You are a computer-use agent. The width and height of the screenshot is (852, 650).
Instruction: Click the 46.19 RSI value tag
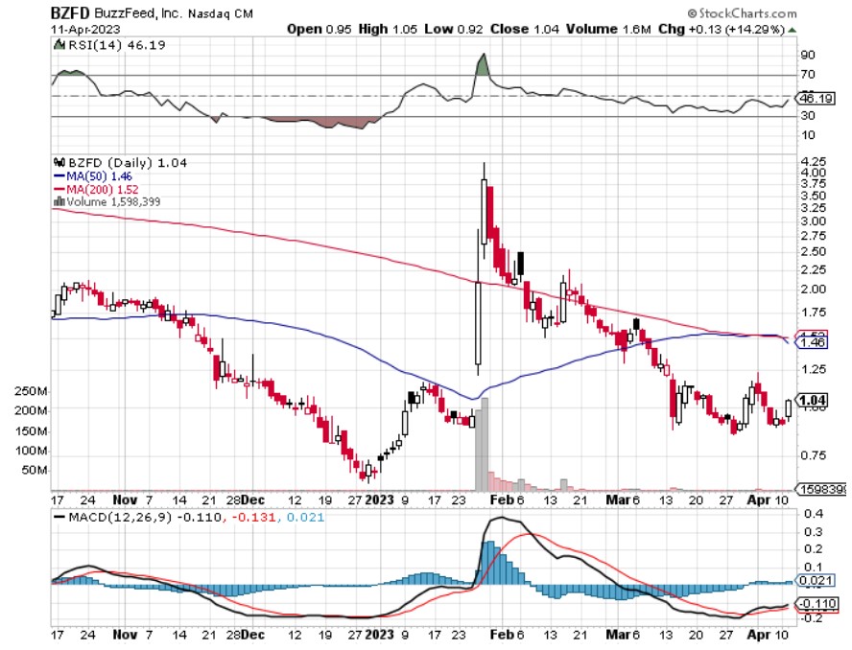pos(812,98)
